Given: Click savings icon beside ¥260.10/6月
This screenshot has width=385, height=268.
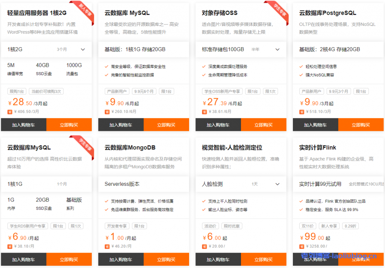Looking at the screenshot, I should 107,111.
